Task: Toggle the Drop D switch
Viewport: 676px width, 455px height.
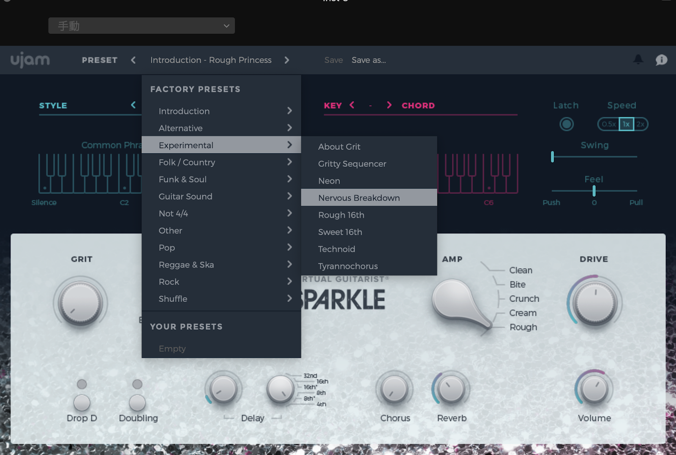Action: (x=82, y=402)
